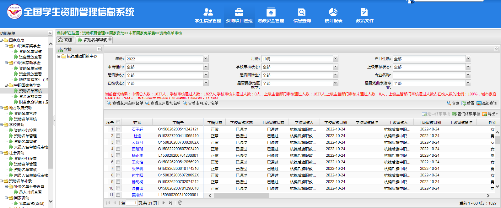
Task: Go to next page arrow
Action: point(163,203)
